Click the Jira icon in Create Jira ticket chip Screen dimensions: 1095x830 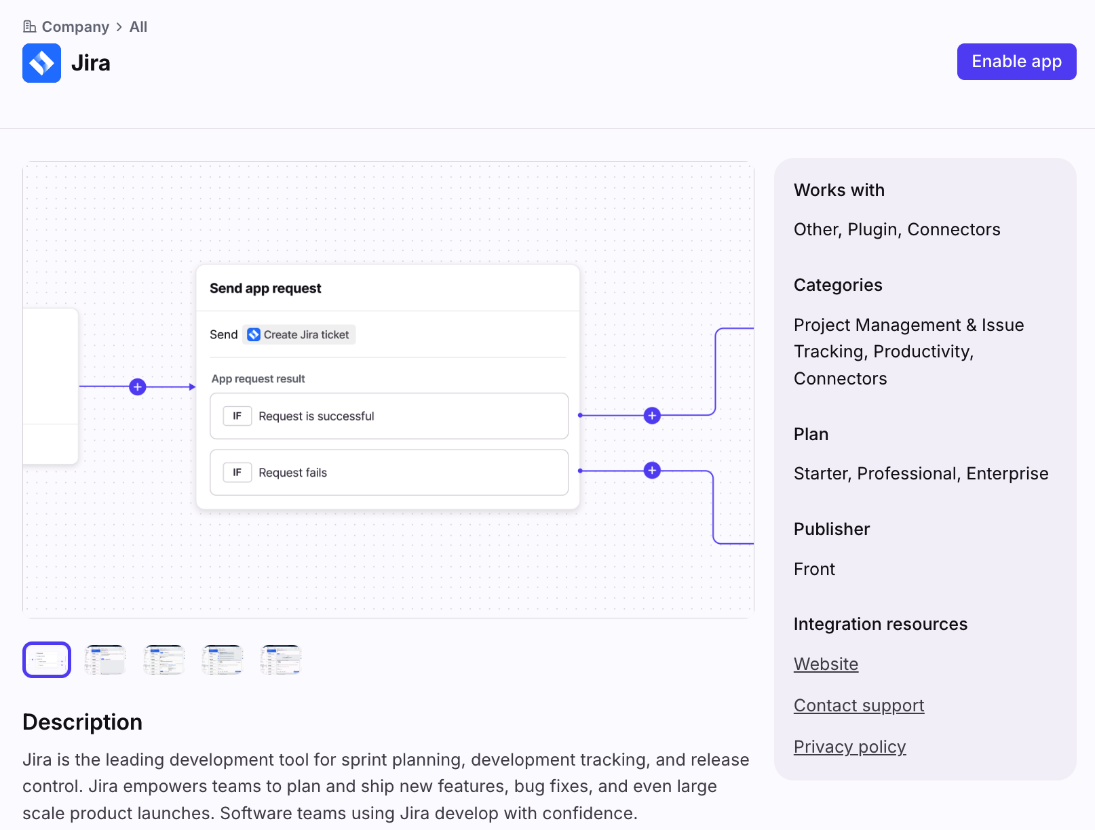[254, 335]
